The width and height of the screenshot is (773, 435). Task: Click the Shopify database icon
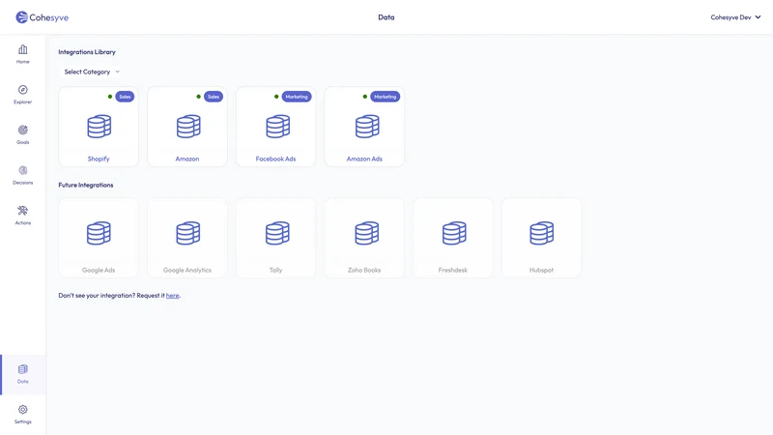(x=100, y=127)
